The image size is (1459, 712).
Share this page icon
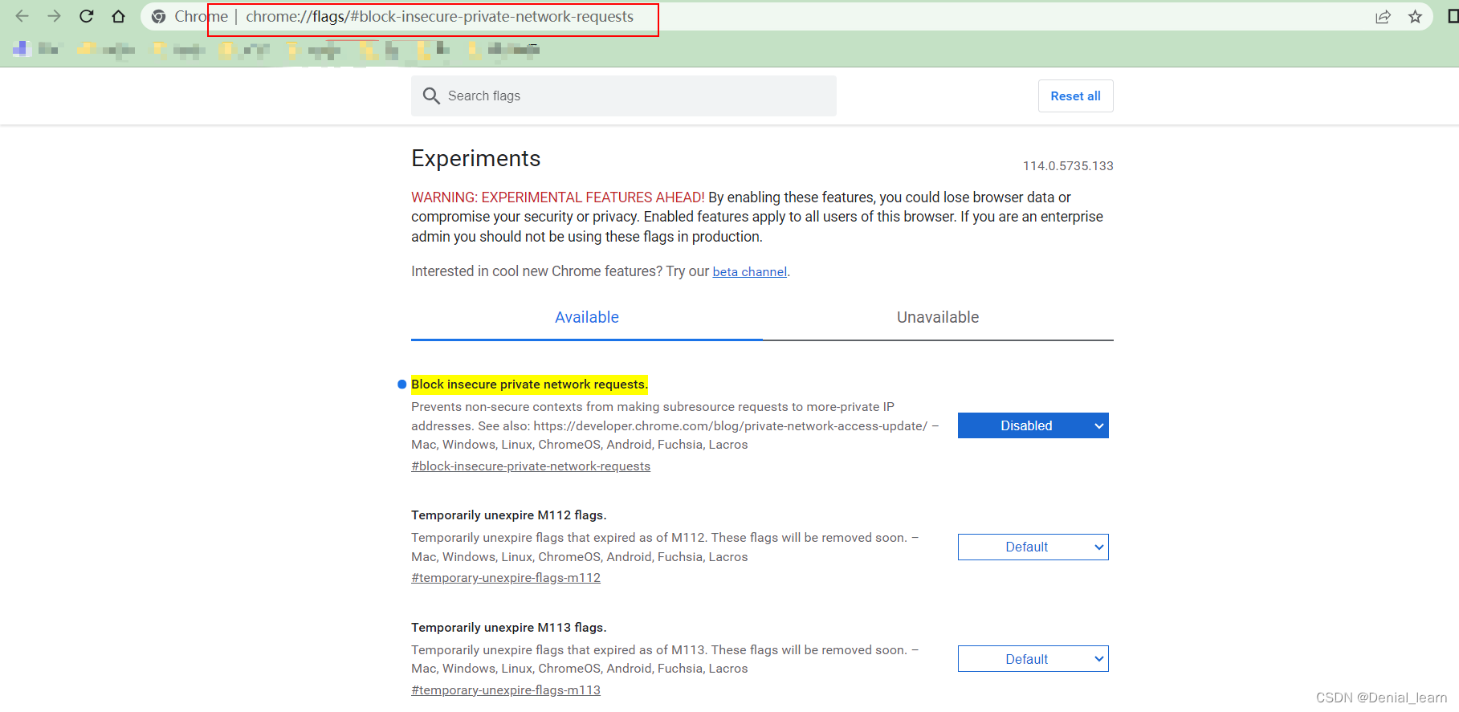click(1383, 17)
